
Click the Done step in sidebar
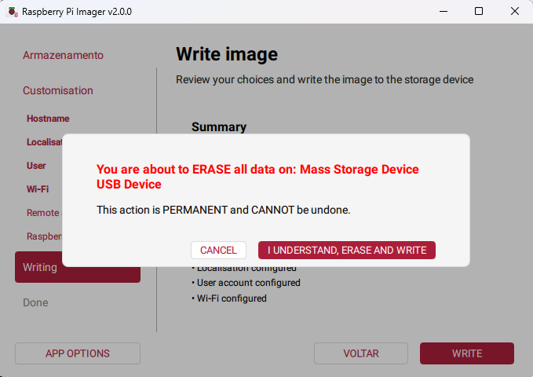pyautogui.click(x=35, y=302)
